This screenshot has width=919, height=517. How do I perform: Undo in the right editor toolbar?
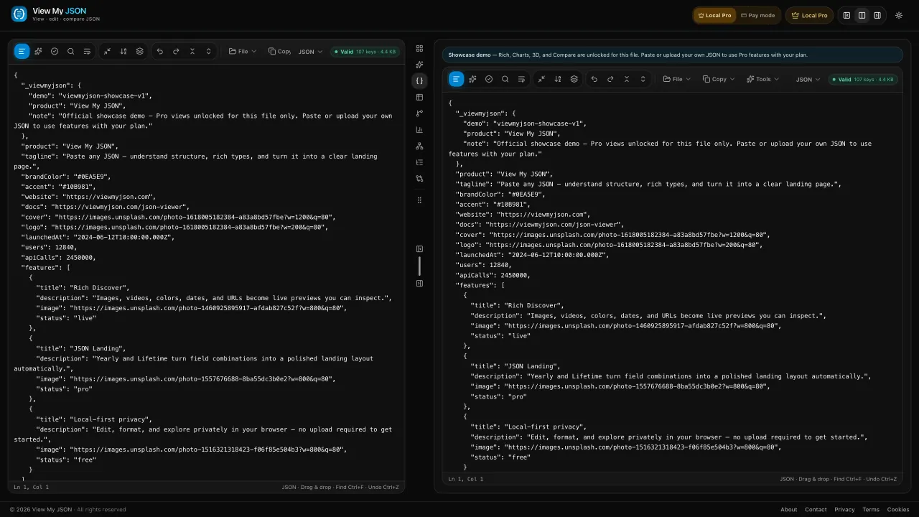[x=594, y=79]
